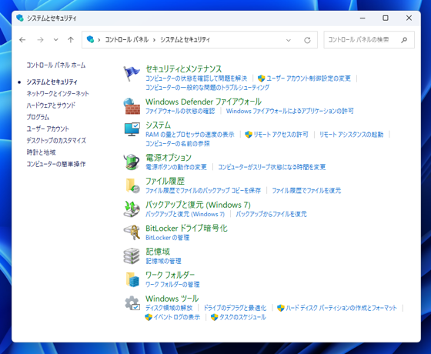431x354 pixels.
Task: Open Windows ファイアウォールによるアプリケーションの許可 link
Action: (x=289, y=111)
